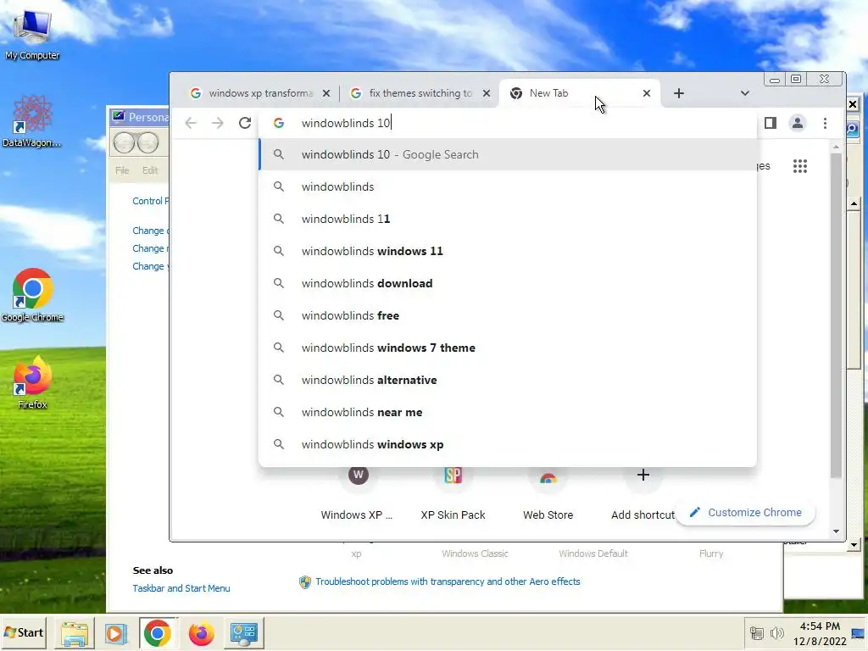The height and width of the screenshot is (651, 868).
Task: Open the Web Store shortcut
Action: point(548,495)
